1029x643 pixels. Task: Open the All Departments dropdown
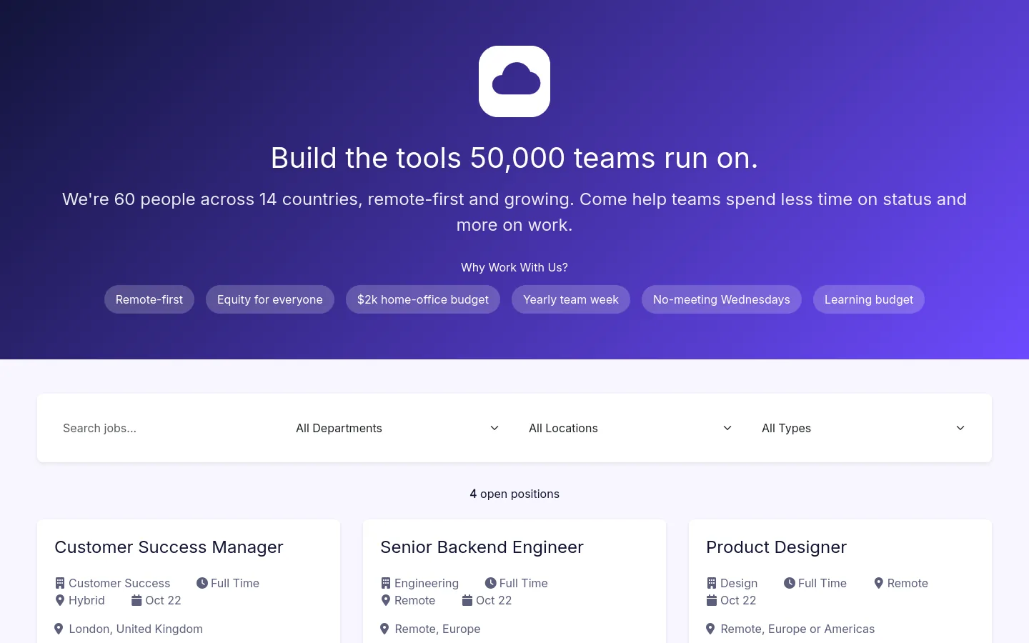(398, 428)
